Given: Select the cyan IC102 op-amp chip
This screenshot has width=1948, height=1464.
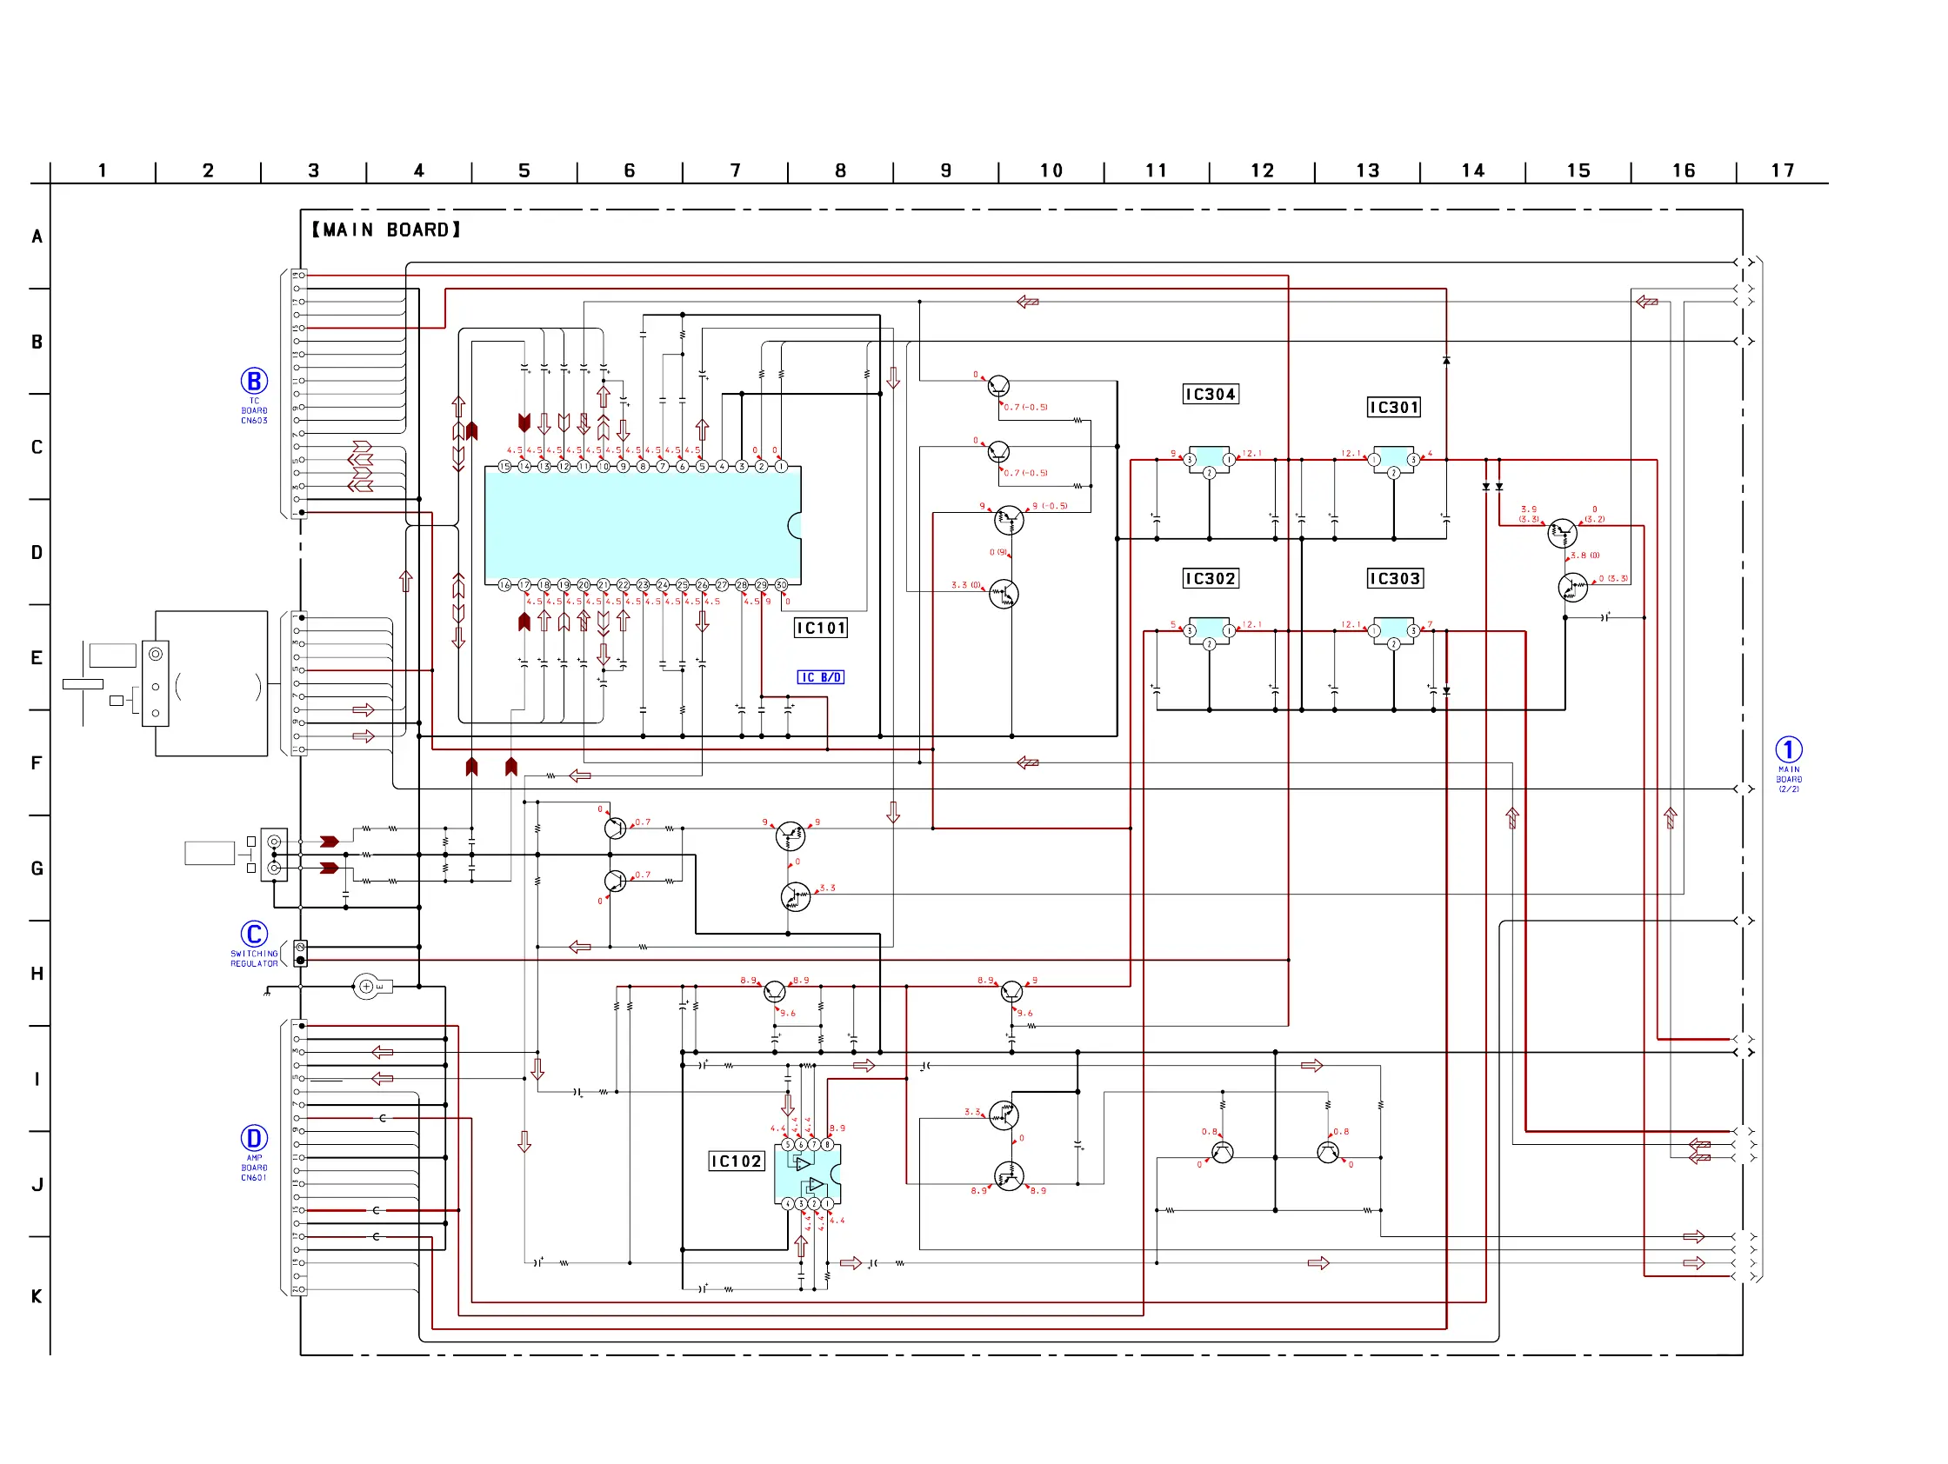Looking at the screenshot, I should tap(807, 1174).
